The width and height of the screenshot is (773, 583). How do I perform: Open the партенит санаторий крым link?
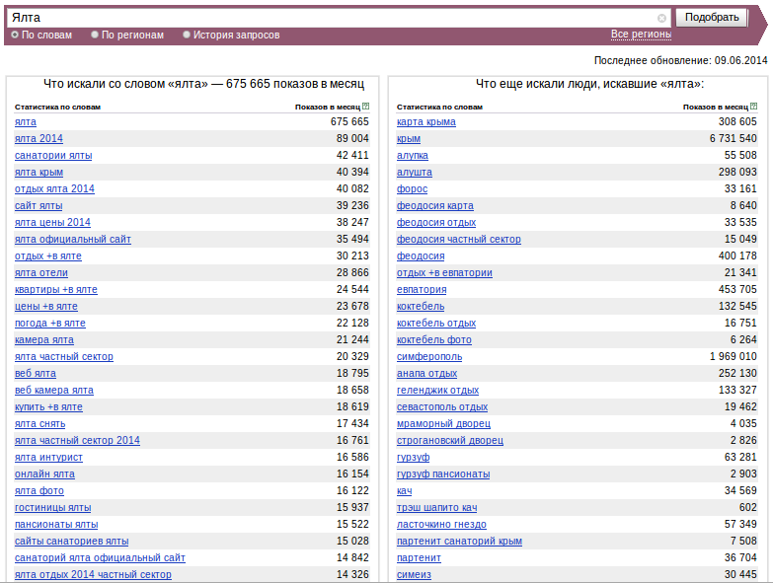459,541
